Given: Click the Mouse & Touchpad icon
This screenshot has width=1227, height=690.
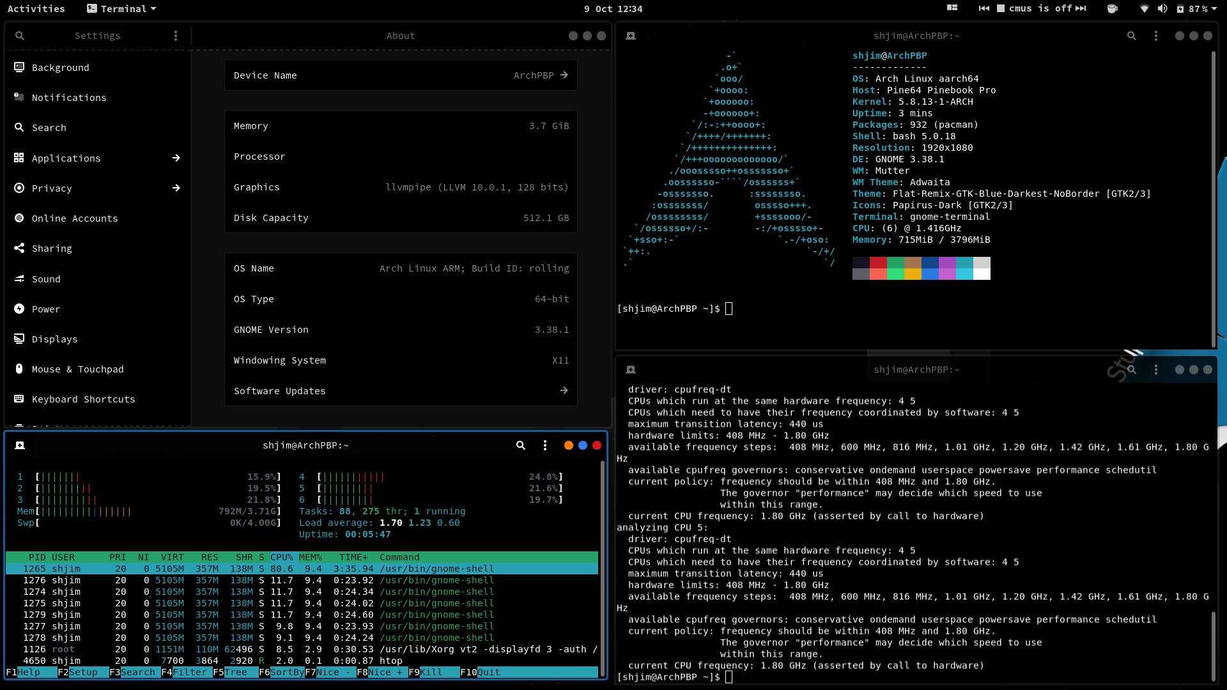Looking at the screenshot, I should point(19,369).
